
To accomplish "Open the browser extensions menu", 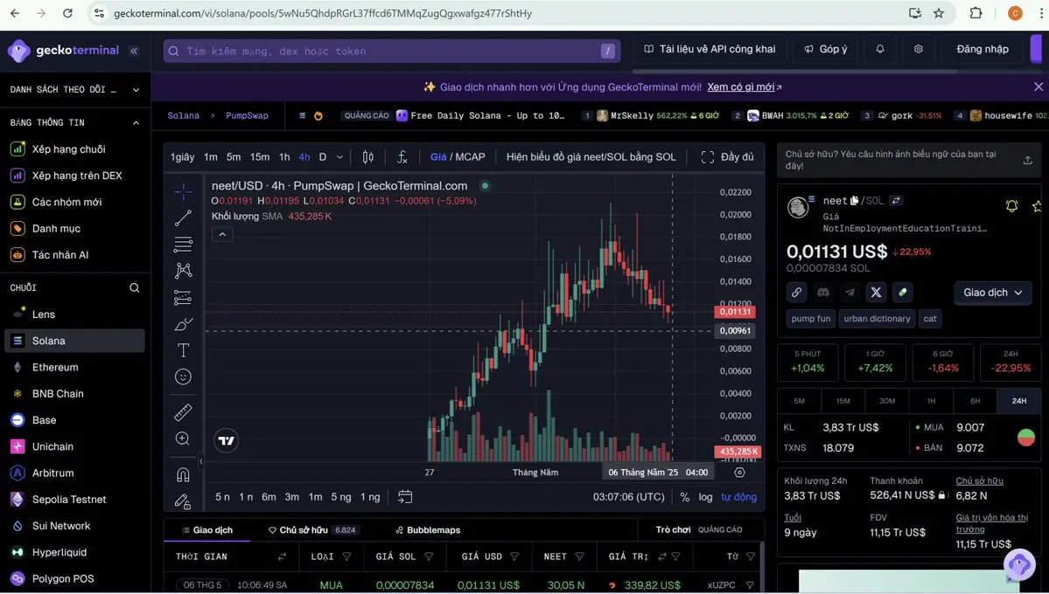I will (976, 13).
